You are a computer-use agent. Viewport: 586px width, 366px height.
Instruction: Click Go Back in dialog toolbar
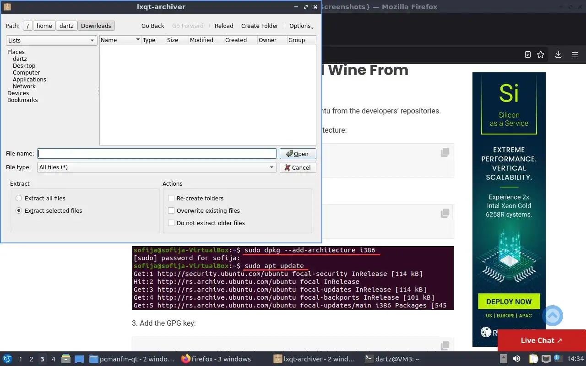(152, 26)
